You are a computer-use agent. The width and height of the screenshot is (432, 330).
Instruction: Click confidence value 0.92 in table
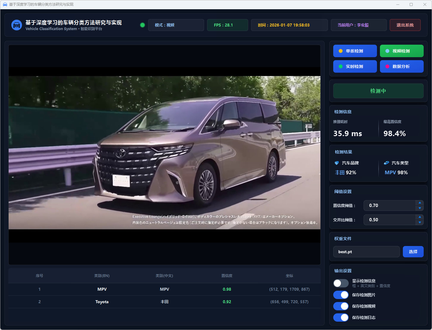tap(227, 302)
